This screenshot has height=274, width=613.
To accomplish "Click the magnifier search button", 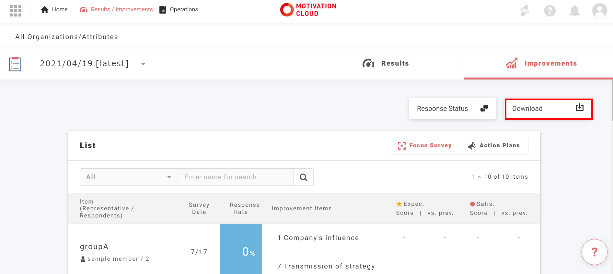I will click(303, 177).
